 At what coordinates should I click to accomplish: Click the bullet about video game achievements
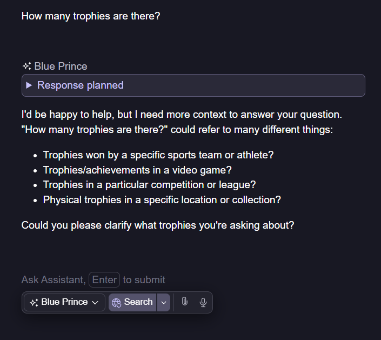click(137, 170)
